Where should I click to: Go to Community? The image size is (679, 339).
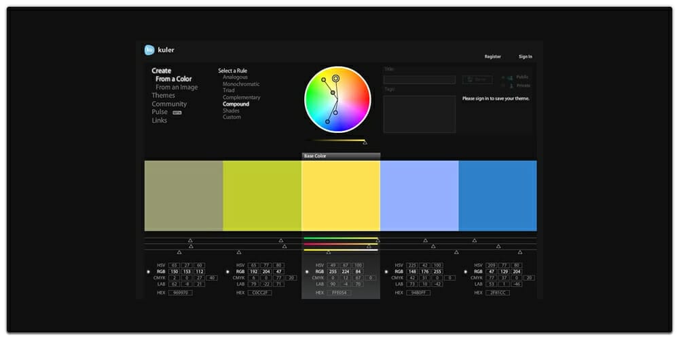(x=169, y=104)
